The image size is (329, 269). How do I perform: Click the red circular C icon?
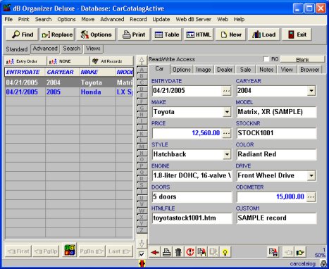point(190,253)
